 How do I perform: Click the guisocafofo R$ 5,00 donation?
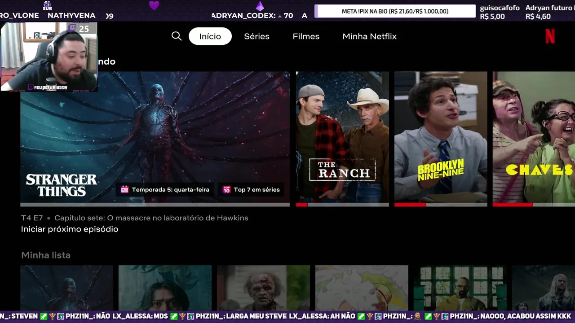(500, 12)
